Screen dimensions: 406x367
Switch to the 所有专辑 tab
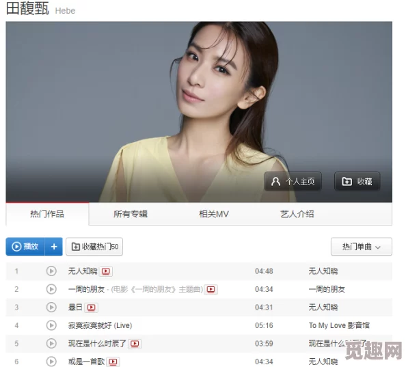tap(131, 214)
